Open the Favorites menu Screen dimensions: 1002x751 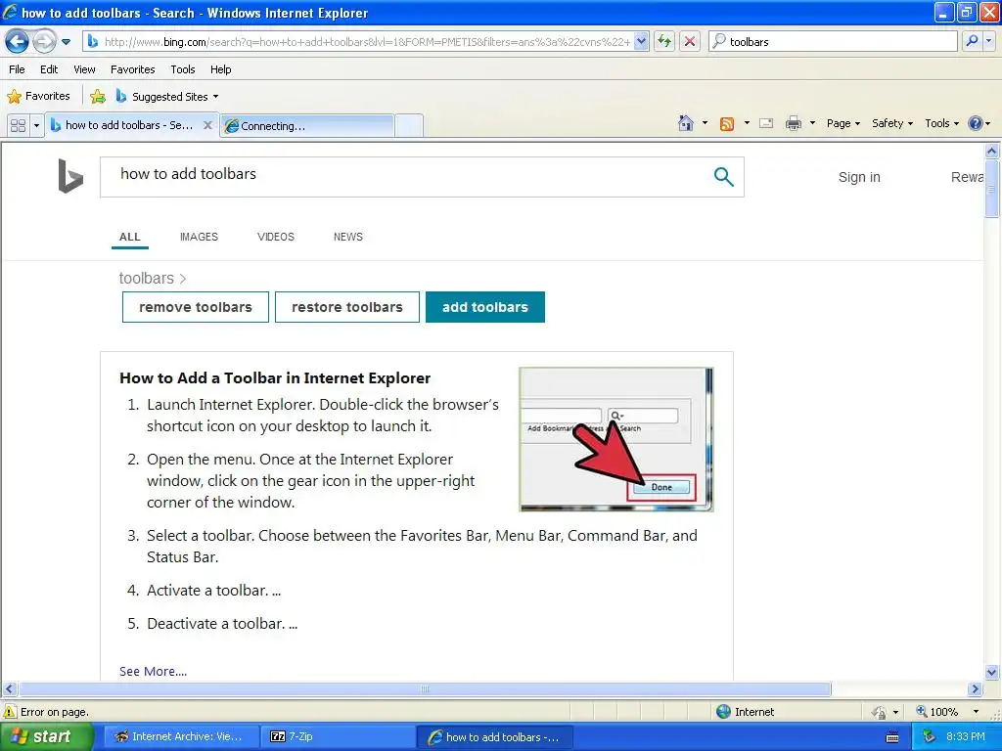tap(132, 69)
